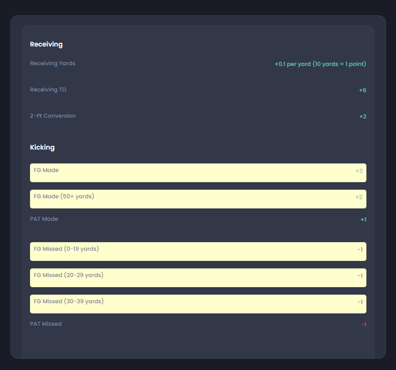The width and height of the screenshot is (396, 370).
Task: Select the PAT Made label
Action: [44, 219]
